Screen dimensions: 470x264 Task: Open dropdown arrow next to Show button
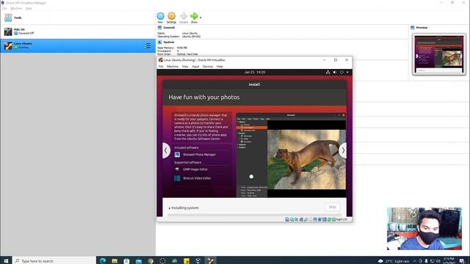pos(200,18)
